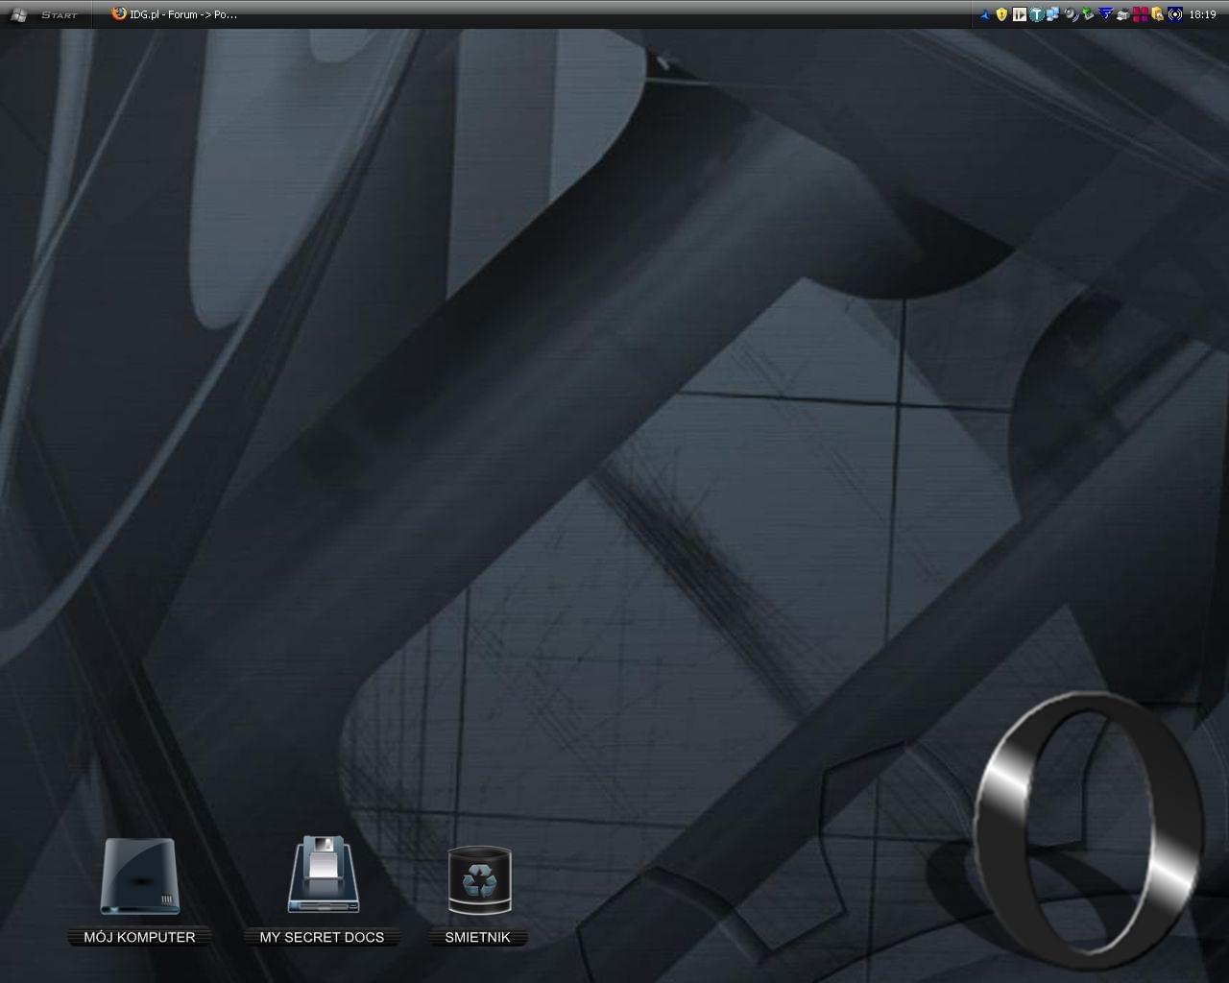The height and width of the screenshot is (983, 1229).
Task: Click the Firefox icon in taskbar button
Action: click(119, 13)
